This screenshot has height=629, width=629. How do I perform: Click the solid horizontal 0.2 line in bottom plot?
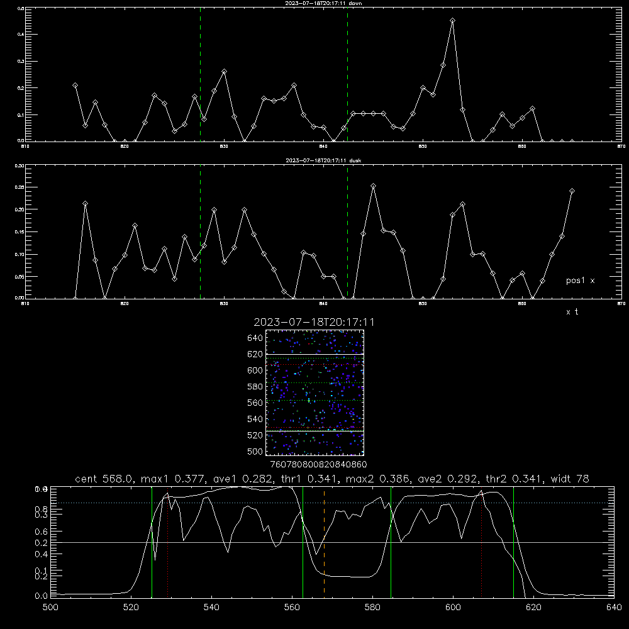tap(332, 542)
